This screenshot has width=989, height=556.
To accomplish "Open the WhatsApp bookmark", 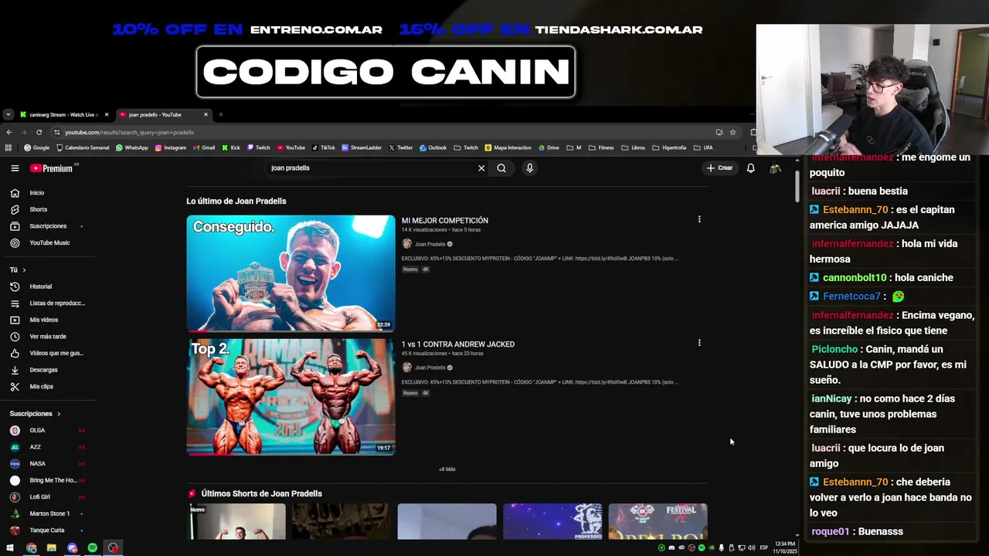I will pos(131,147).
